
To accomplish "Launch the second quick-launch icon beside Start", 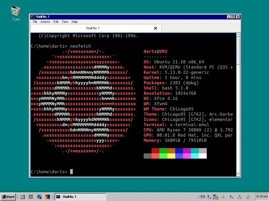I will pos(31,197).
